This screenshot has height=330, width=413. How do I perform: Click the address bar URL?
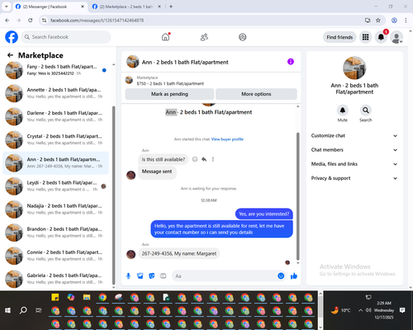(x=97, y=21)
